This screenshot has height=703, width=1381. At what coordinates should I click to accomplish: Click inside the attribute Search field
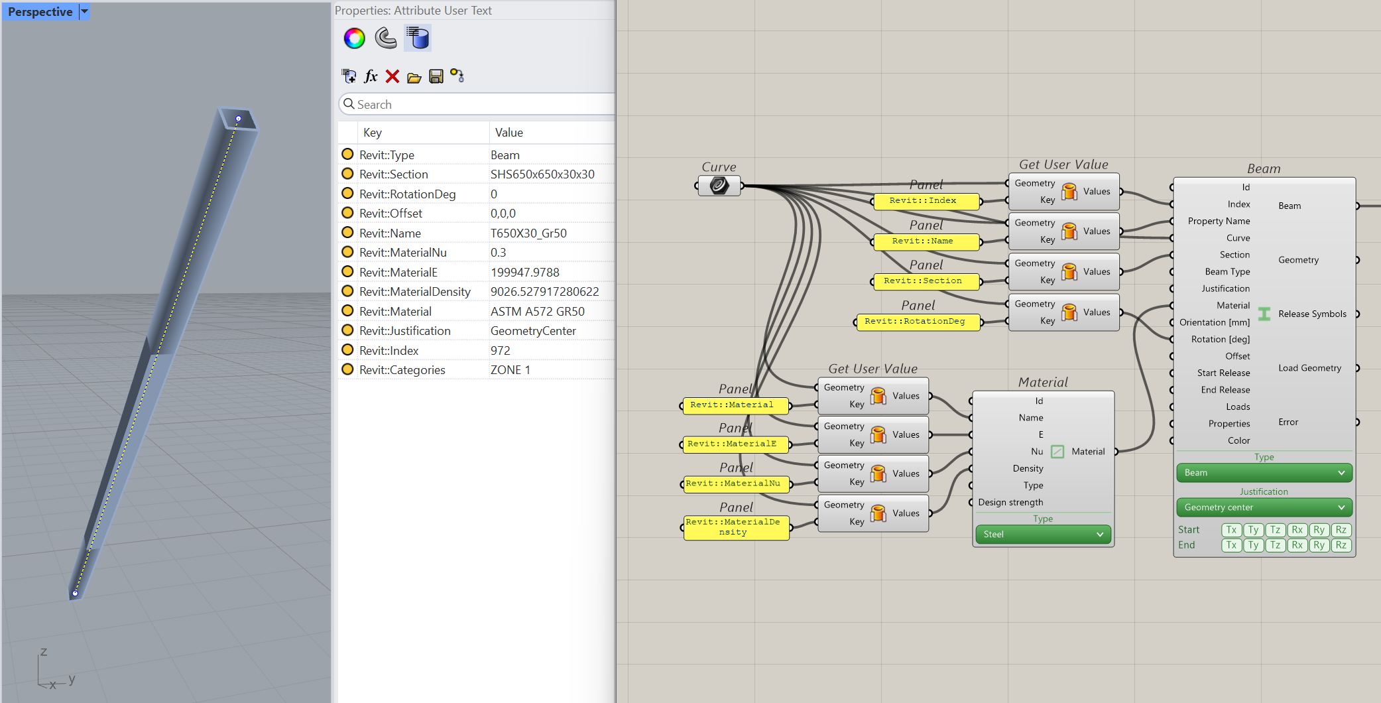coord(477,104)
